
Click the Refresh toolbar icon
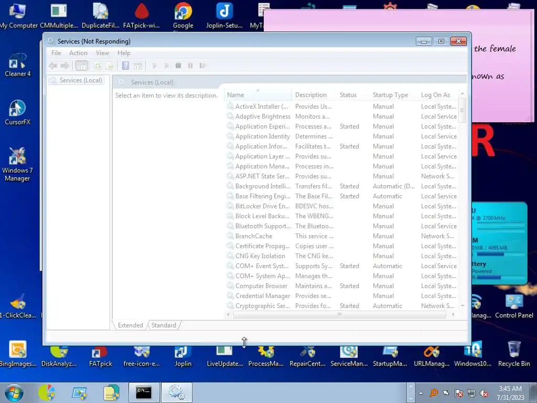tap(98, 66)
